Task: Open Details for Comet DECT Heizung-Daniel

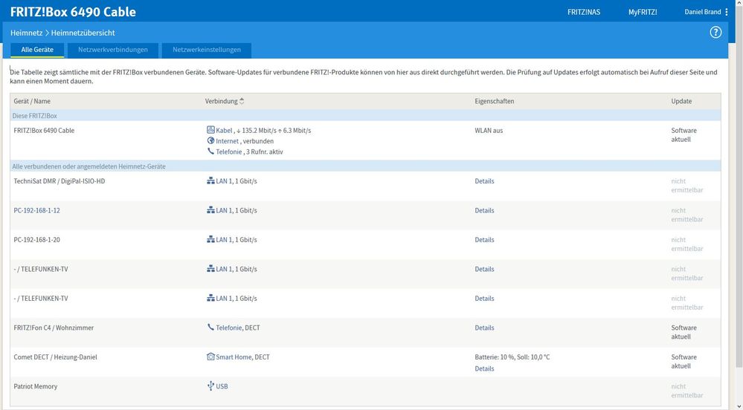Action: tap(484, 368)
